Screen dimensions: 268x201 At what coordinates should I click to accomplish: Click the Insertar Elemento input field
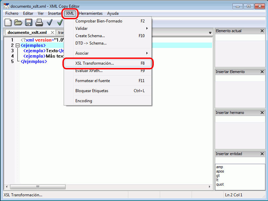coord(240,78)
